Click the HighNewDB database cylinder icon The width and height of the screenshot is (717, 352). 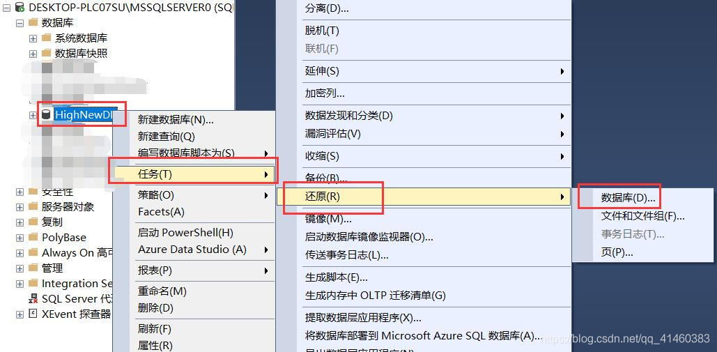coord(46,115)
